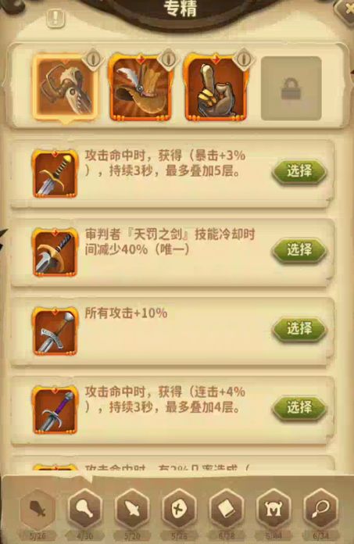
Task: Click 选择 for 连击+4% combo skill
Action: (x=299, y=407)
